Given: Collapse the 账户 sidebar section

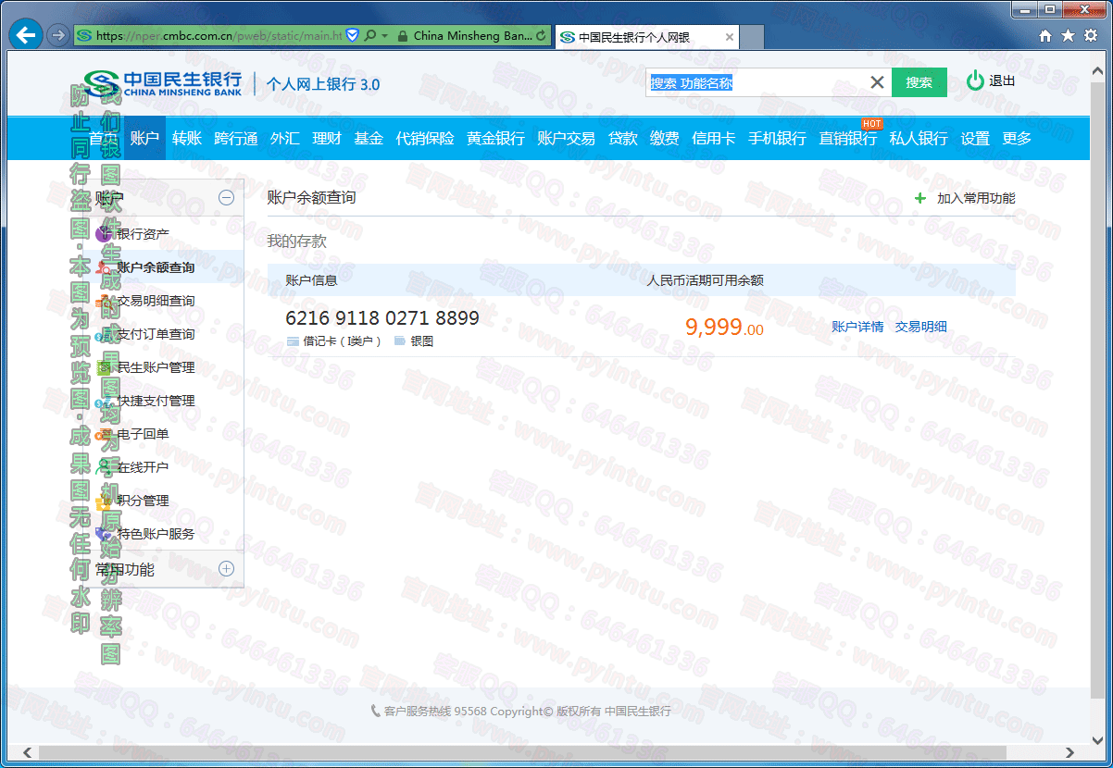Looking at the screenshot, I should point(226,197).
